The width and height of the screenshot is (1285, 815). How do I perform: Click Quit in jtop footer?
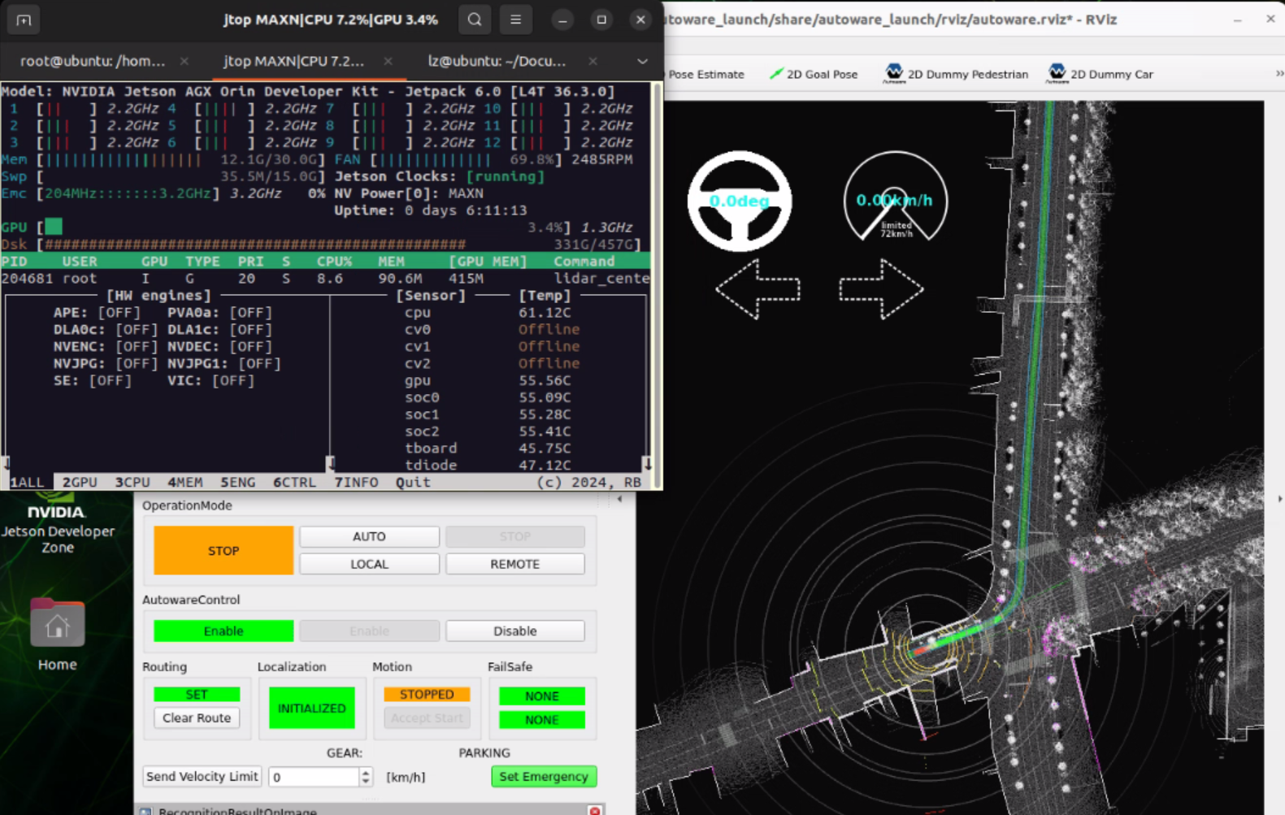413,482
